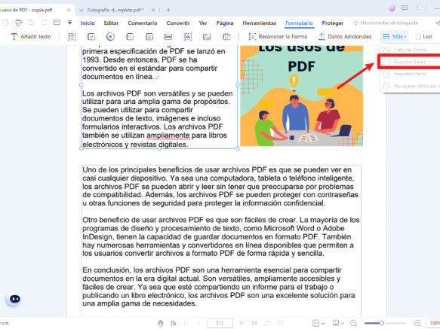
Task: Click the save icon in quick toolbar
Action: click(x=5, y=23)
